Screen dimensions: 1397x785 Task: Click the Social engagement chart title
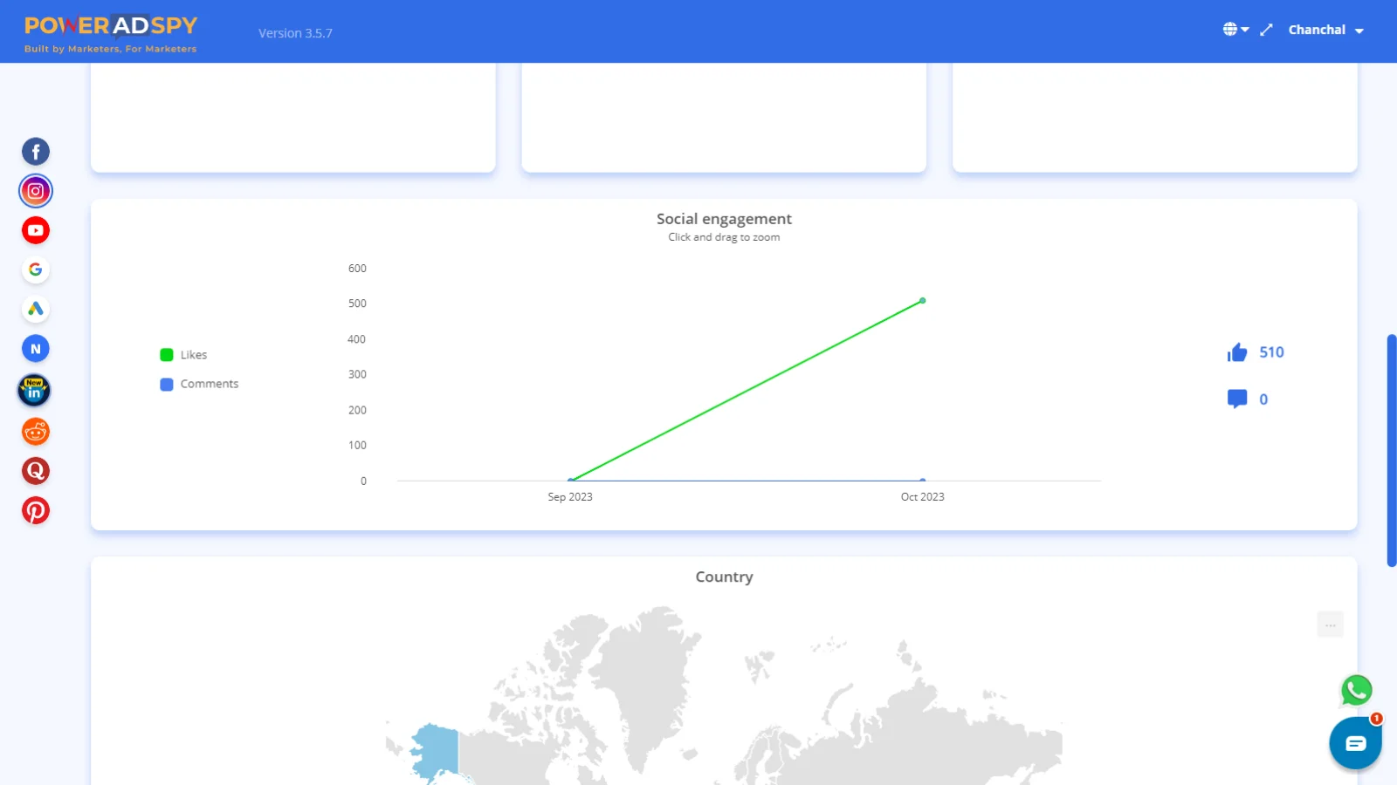coord(724,219)
